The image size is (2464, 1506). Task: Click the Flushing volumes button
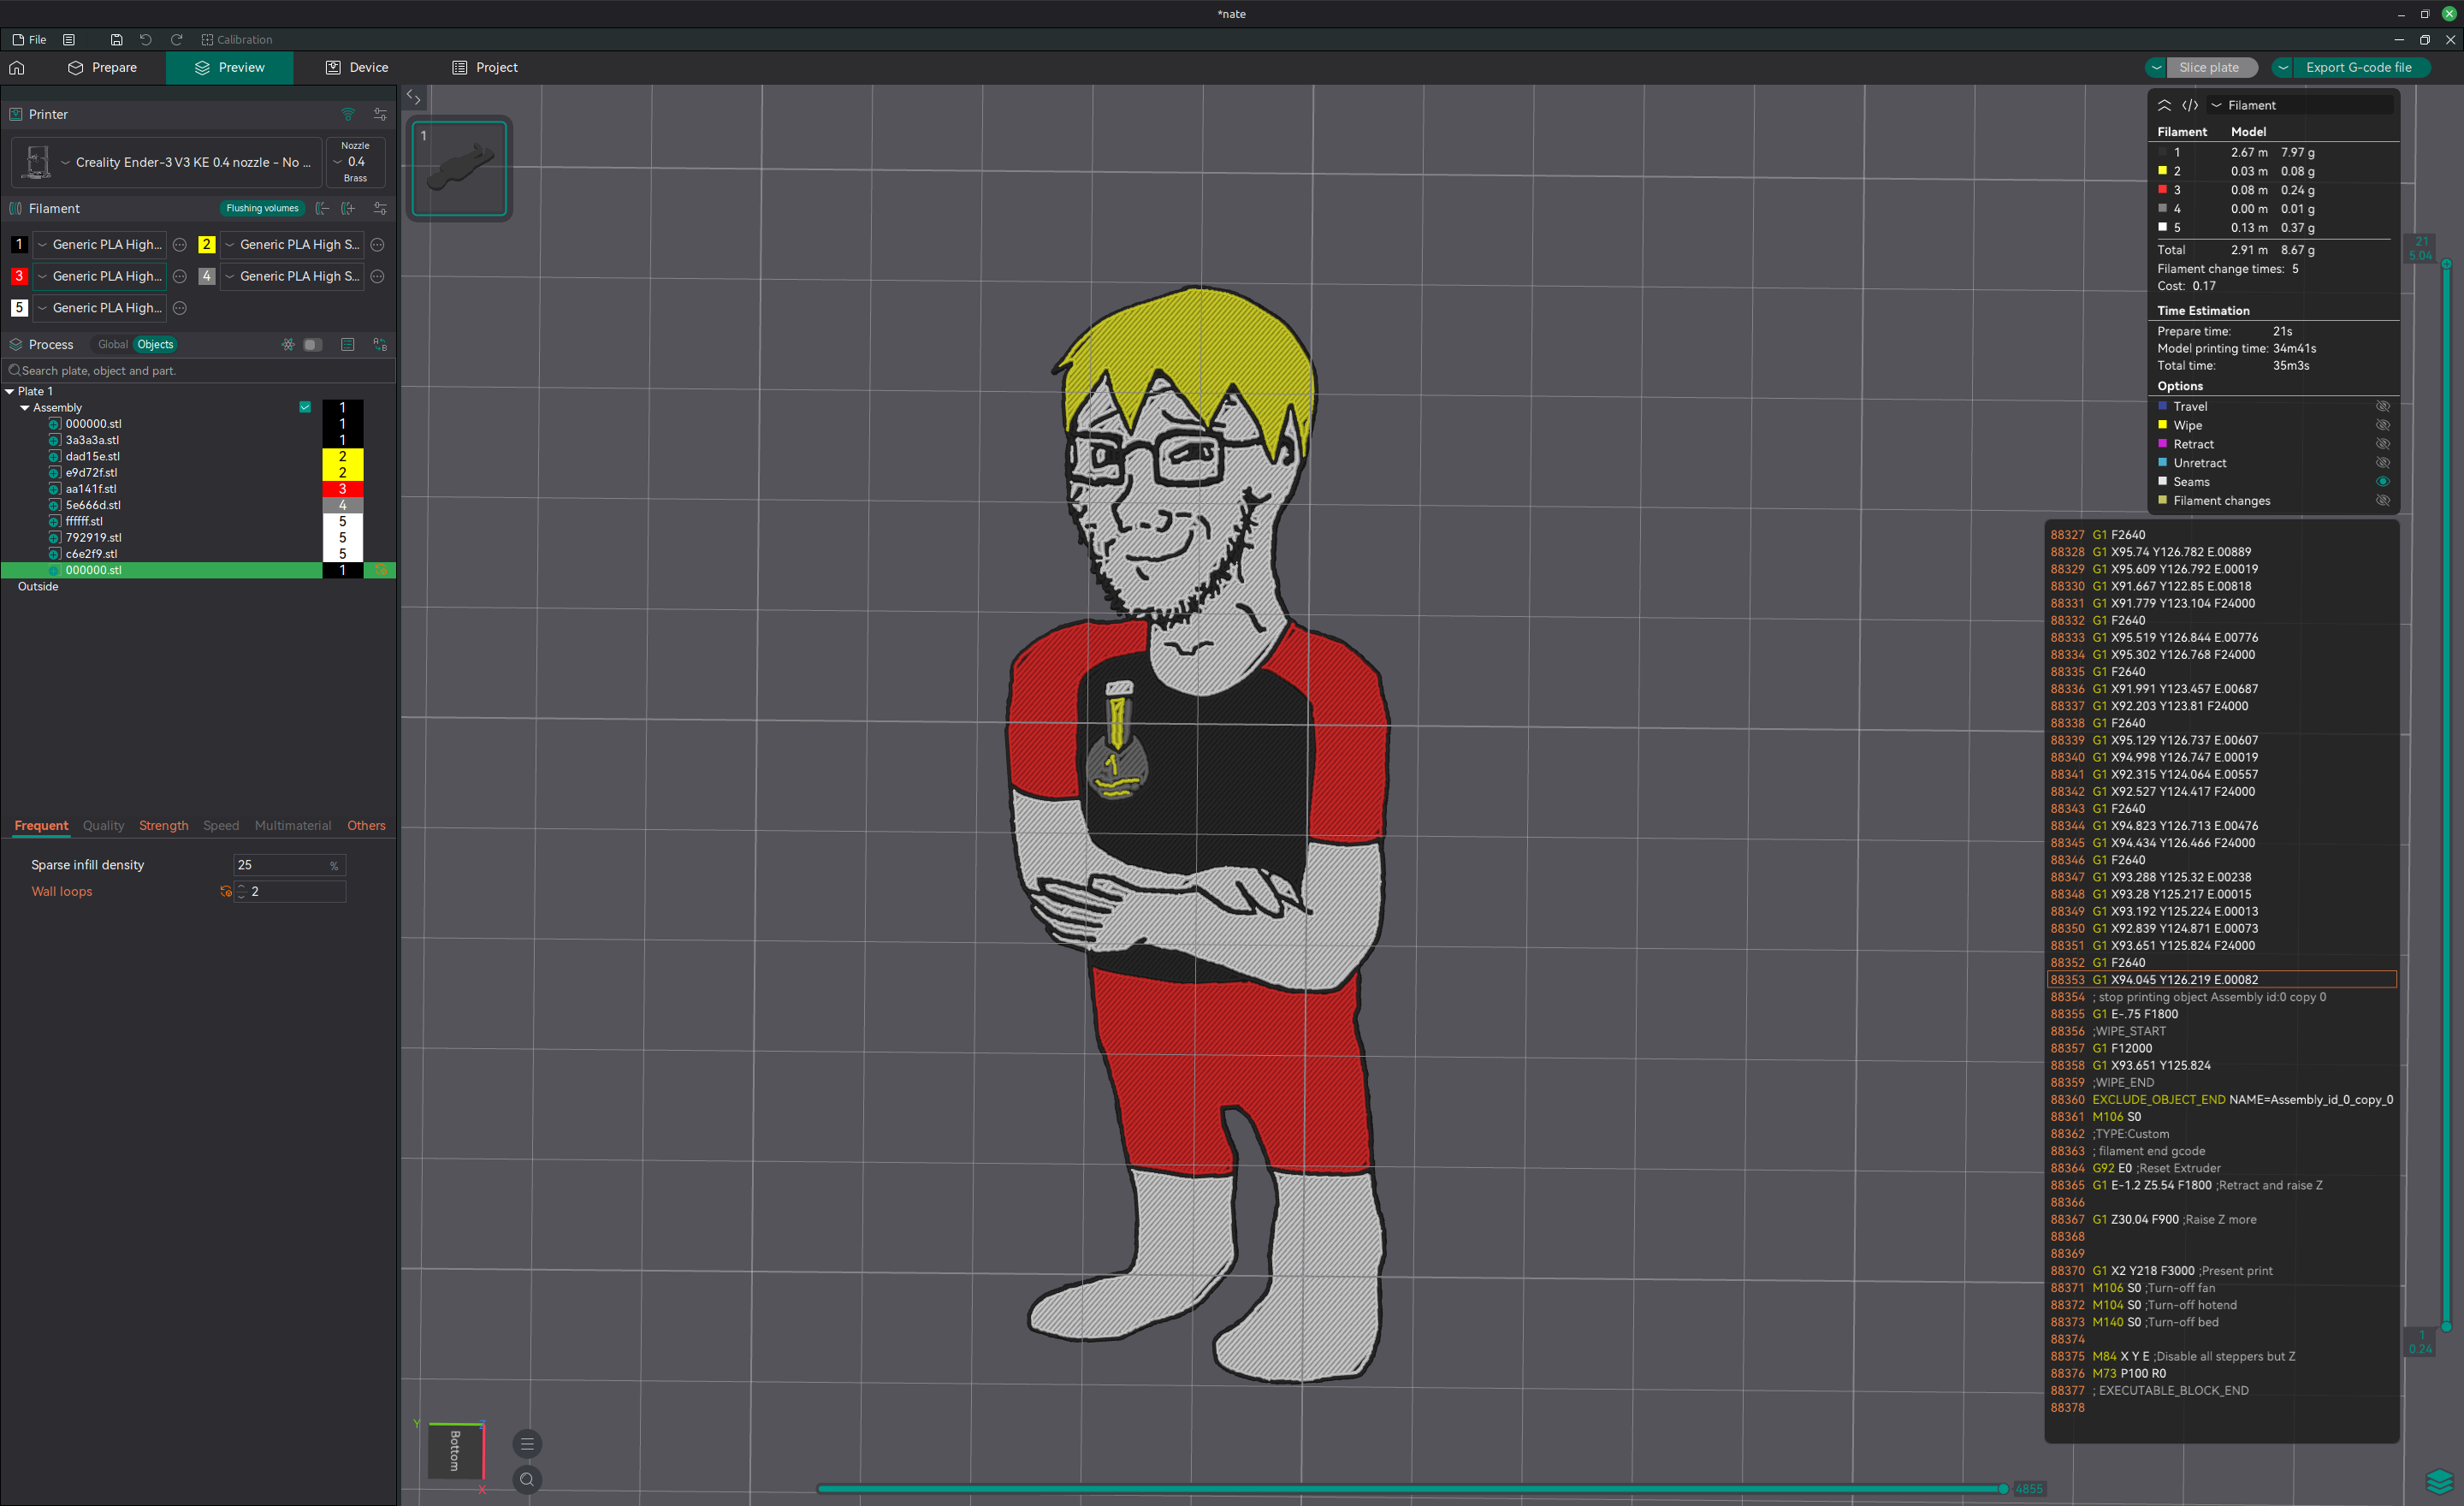click(x=262, y=208)
